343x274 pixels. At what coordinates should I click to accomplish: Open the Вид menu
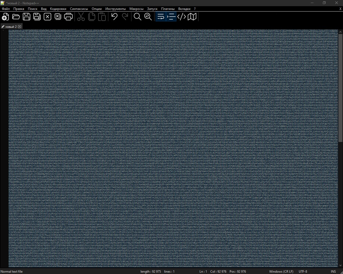tap(44, 9)
